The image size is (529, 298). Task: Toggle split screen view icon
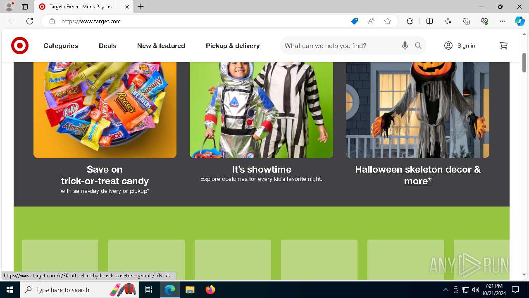[429, 21]
